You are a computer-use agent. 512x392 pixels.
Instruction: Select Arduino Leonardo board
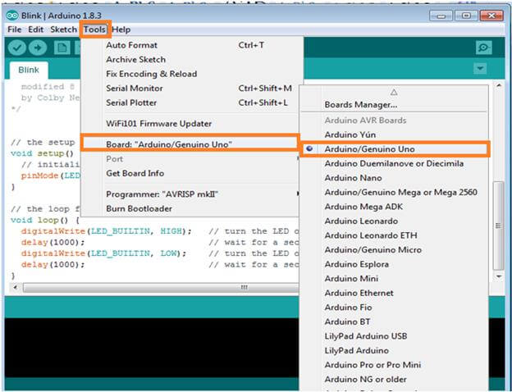pyautogui.click(x=395, y=221)
